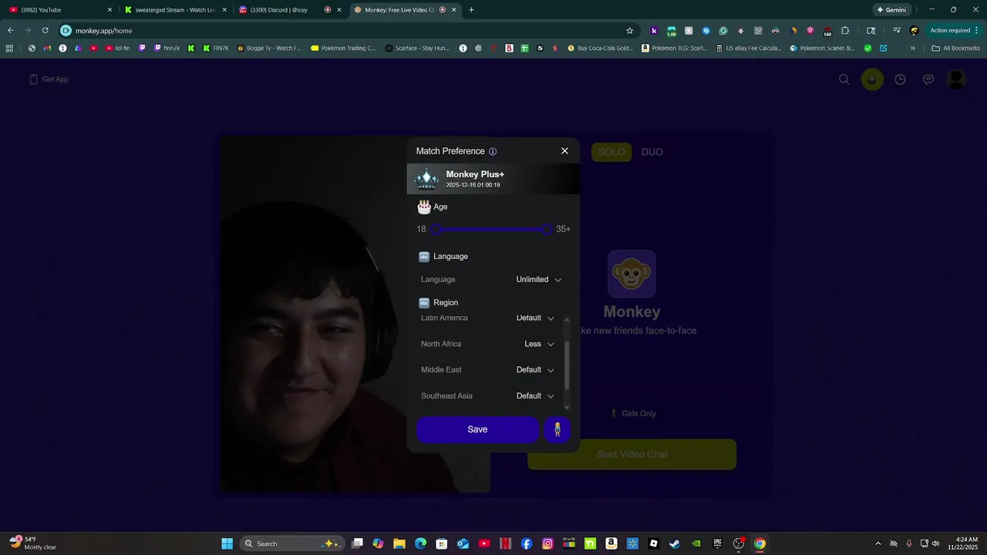Click the region list scrollbar thumb
The width and height of the screenshot is (987, 555).
coord(567,365)
